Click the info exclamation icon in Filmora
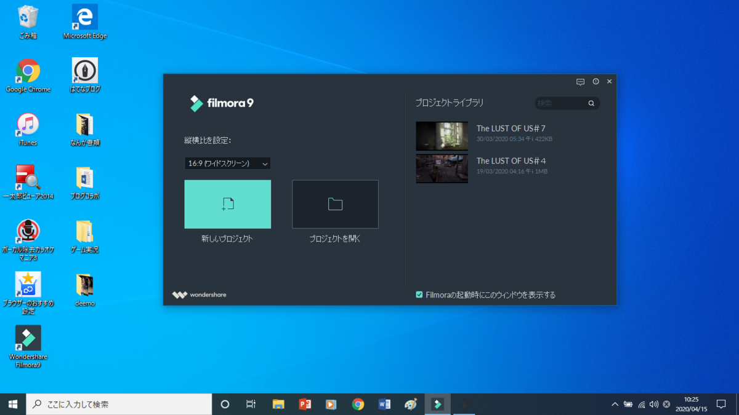 tap(596, 82)
